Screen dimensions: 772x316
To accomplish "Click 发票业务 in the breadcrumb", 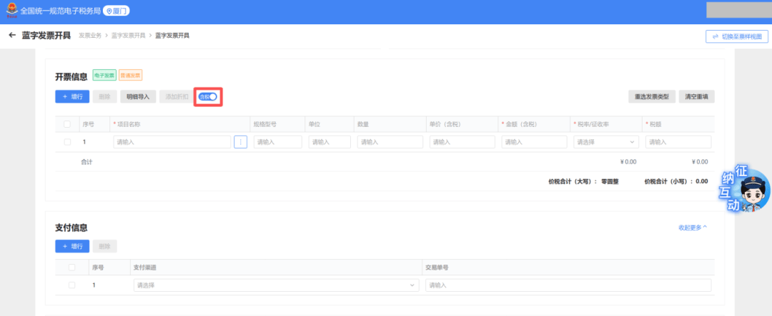I will click(x=90, y=35).
